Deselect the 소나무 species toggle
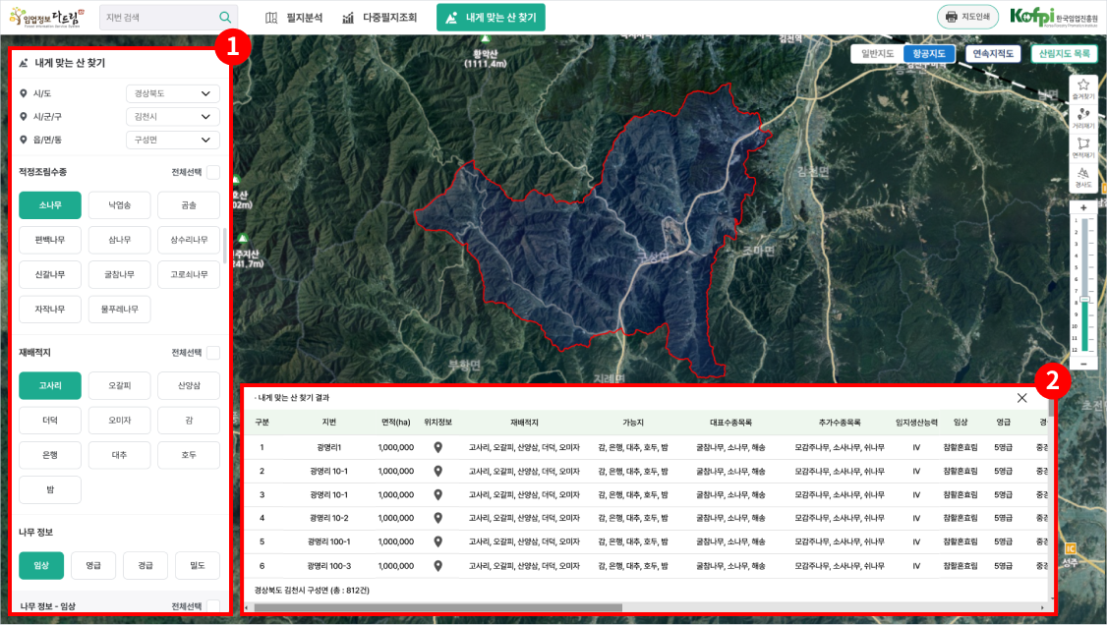Screen dimensions: 1107x625 click(x=50, y=205)
